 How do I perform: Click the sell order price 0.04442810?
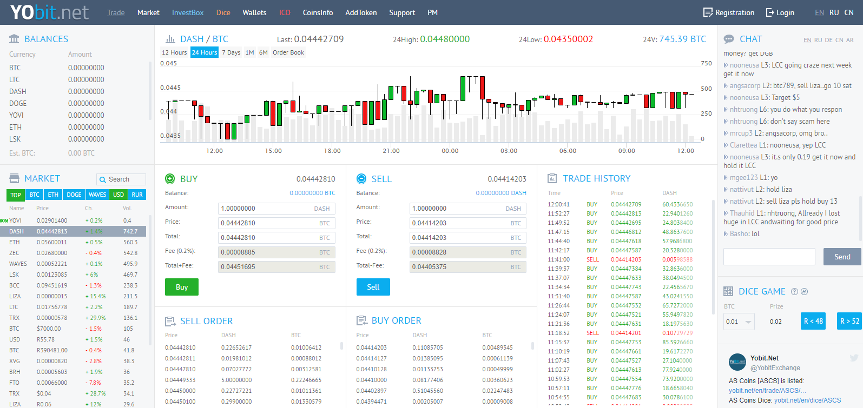(x=180, y=347)
